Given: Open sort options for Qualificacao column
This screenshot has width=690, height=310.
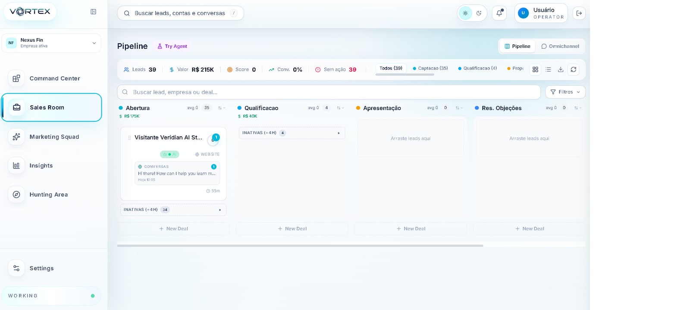Looking at the screenshot, I should (x=340, y=108).
